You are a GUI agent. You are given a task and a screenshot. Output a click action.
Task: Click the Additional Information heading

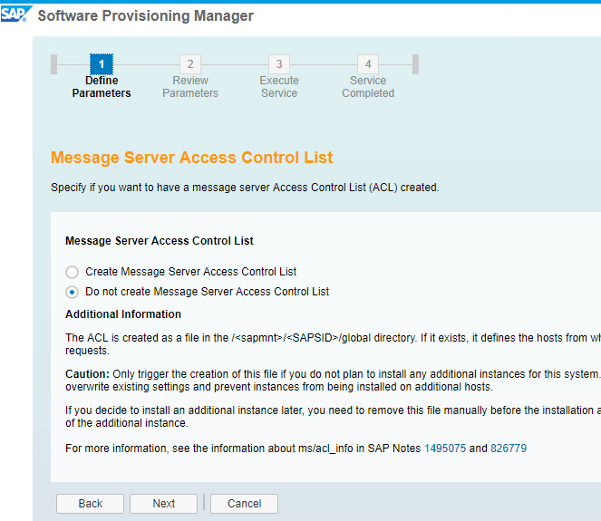tap(123, 314)
